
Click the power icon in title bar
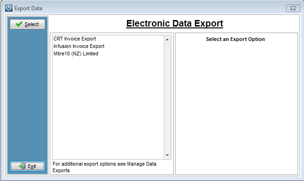coord(9,8)
